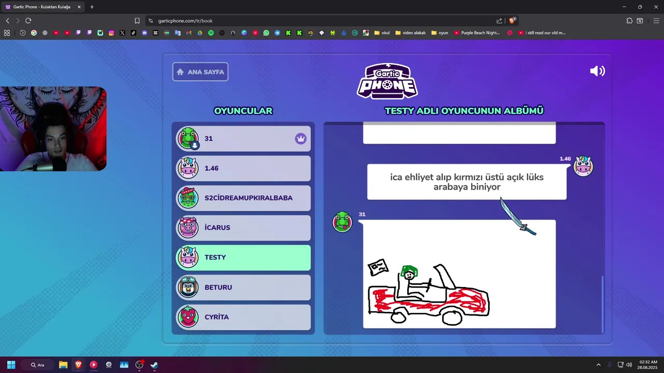Open the clock showing 02:32 AM

pos(648,365)
